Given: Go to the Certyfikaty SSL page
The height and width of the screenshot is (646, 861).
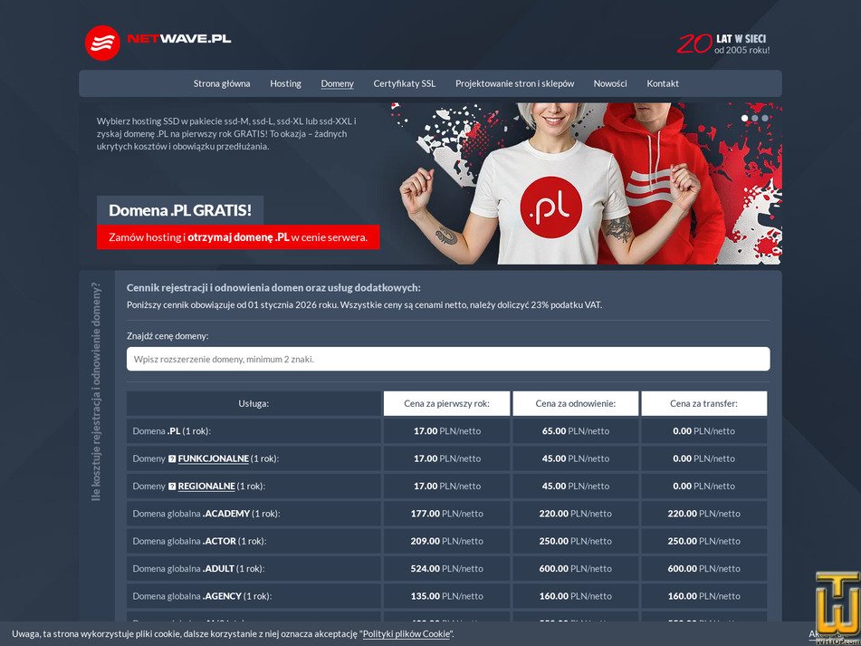Looking at the screenshot, I should 404,83.
